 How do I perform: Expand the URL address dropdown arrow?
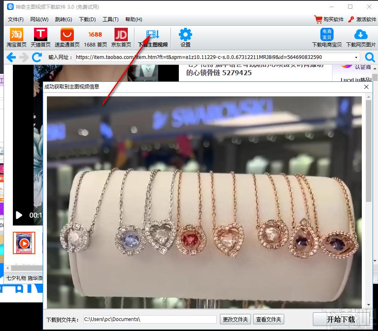(x=356, y=57)
